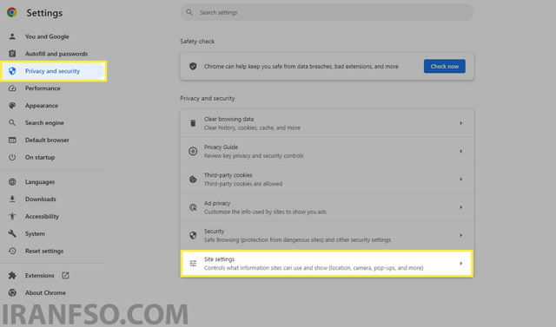556x327 pixels.
Task: Open Reset settings page
Action: [x=44, y=251]
